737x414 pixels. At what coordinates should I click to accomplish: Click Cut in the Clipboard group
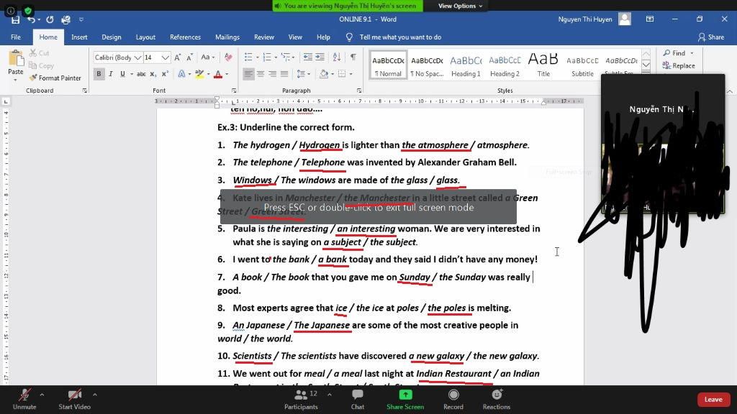(x=39, y=53)
